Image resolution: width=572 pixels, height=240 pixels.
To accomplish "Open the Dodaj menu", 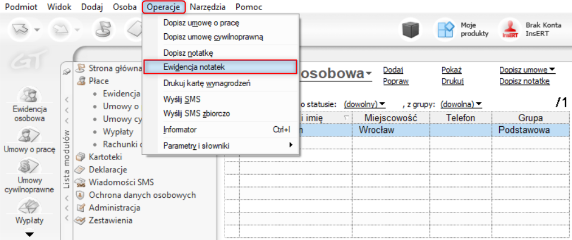I will pyautogui.click(x=92, y=7).
